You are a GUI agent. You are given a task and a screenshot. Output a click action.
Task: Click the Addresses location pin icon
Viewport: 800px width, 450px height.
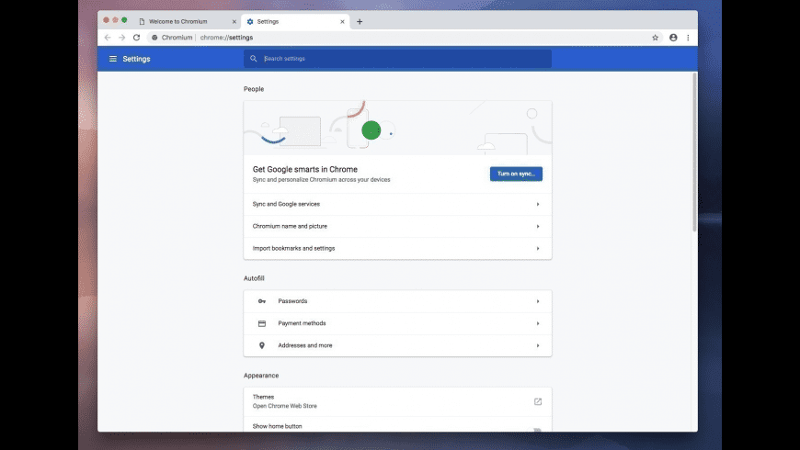point(262,345)
